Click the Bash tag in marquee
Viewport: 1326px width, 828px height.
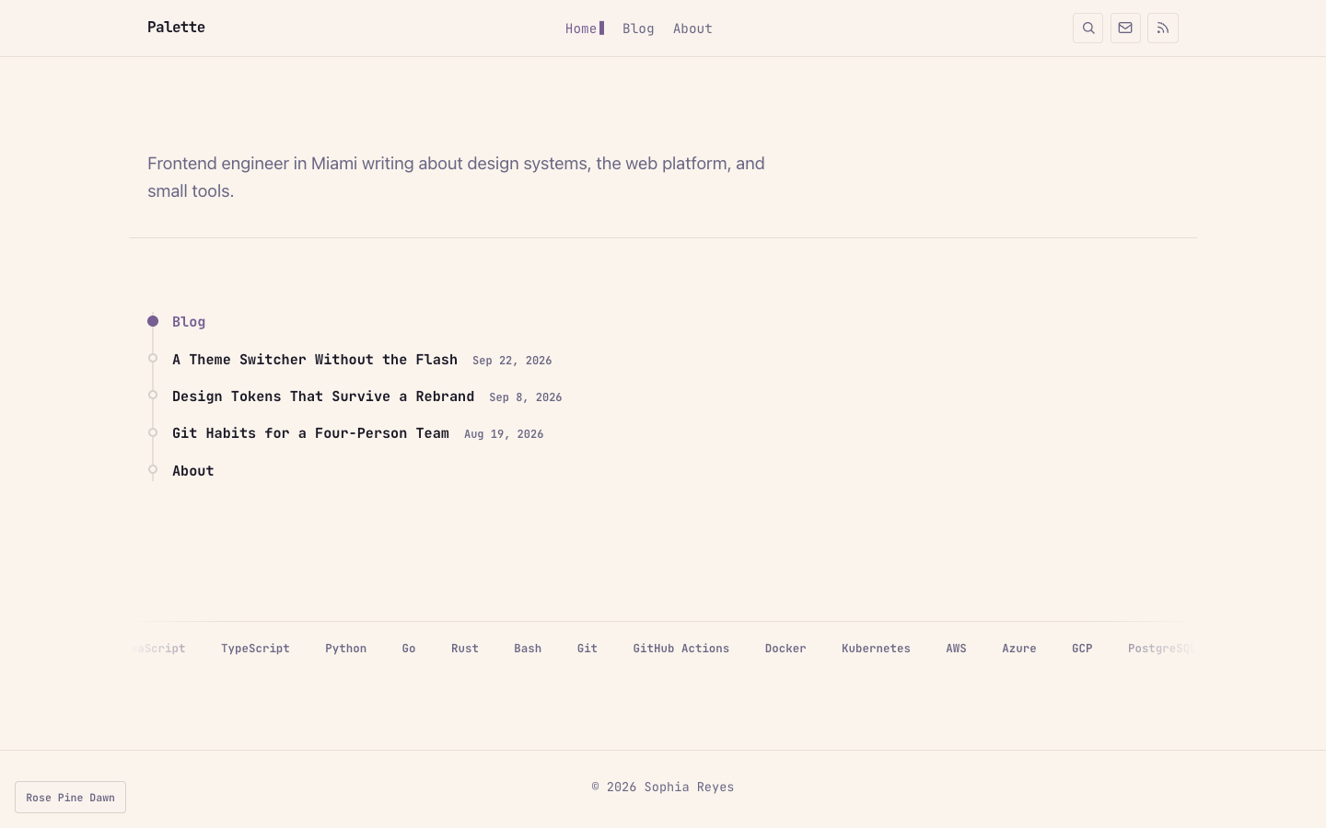pos(528,649)
